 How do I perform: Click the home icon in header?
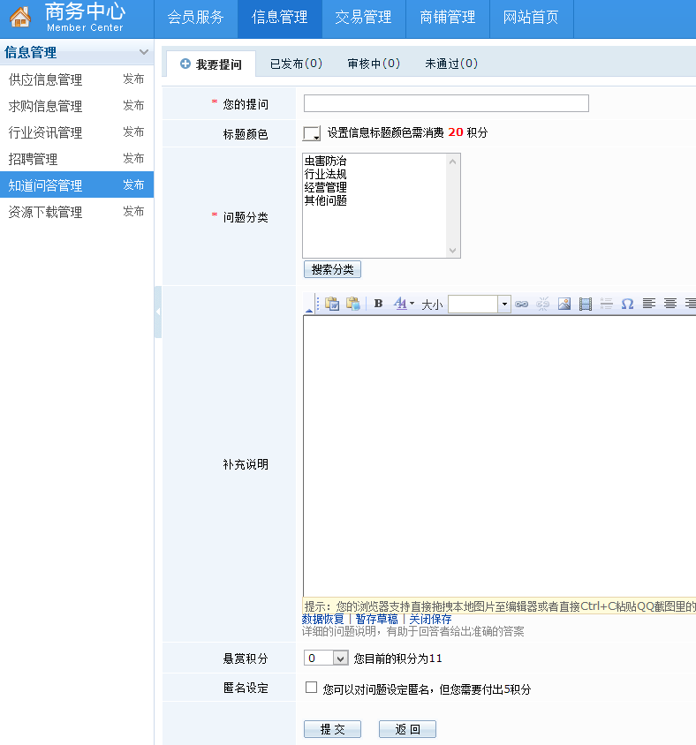point(20,17)
